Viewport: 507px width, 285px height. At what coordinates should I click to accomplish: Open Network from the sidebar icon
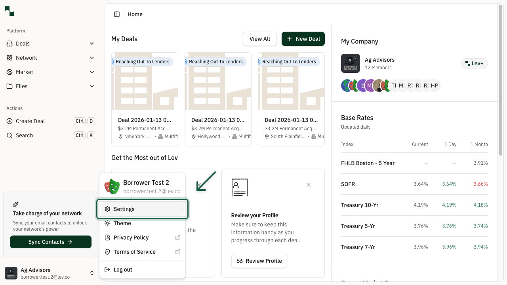coord(9,58)
